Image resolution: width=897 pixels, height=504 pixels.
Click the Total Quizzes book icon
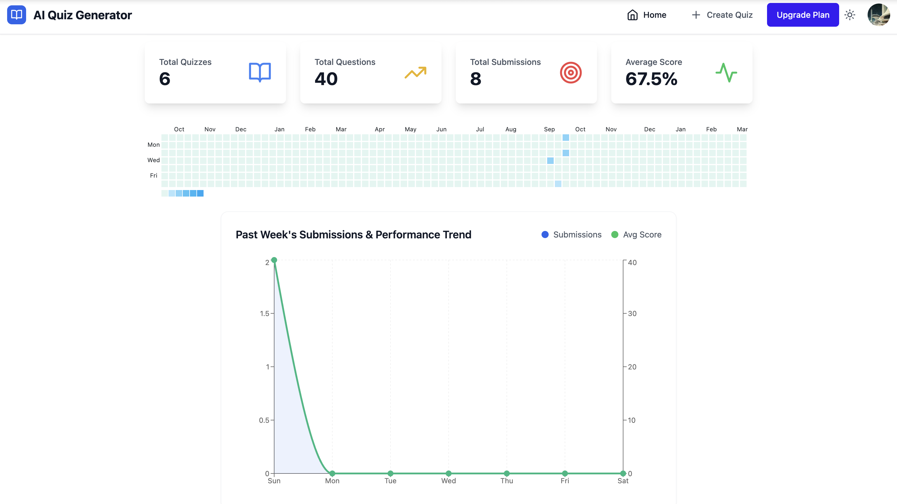pyautogui.click(x=260, y=72)
